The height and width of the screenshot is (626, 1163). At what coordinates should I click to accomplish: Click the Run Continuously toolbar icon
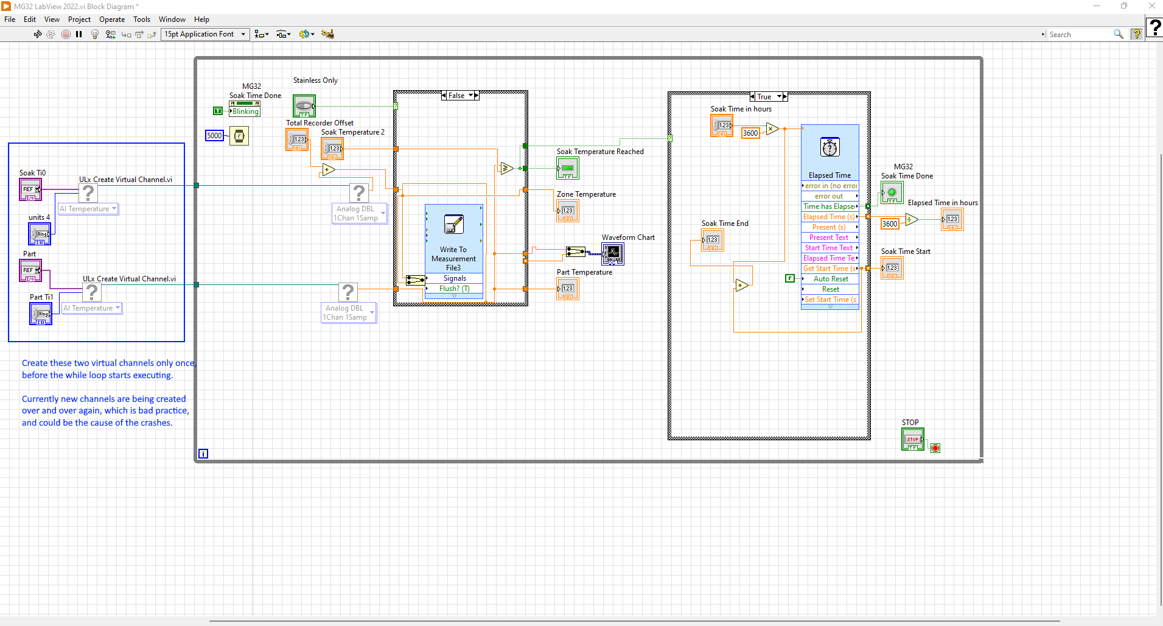pos(51,34)
